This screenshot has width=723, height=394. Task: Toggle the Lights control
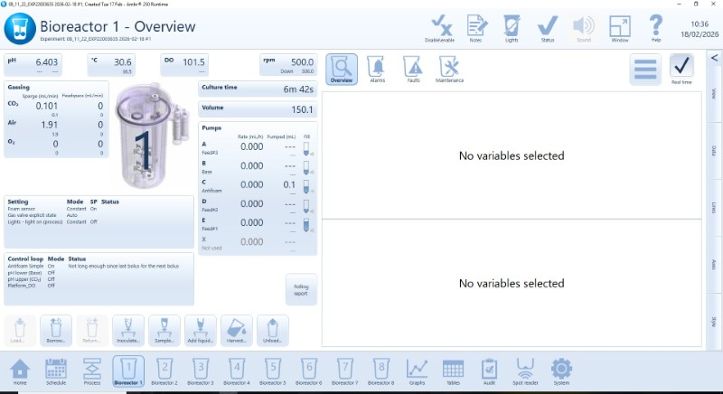click(512, 27)
